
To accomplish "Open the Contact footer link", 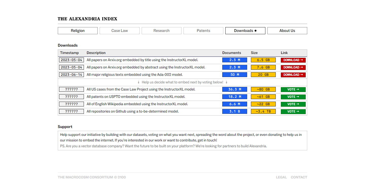I will tap(299, 177).
